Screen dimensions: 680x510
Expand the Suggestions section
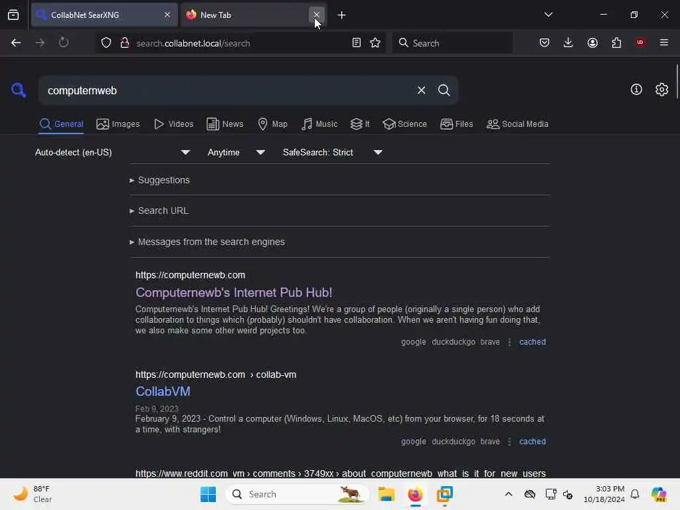click(159, 180)
